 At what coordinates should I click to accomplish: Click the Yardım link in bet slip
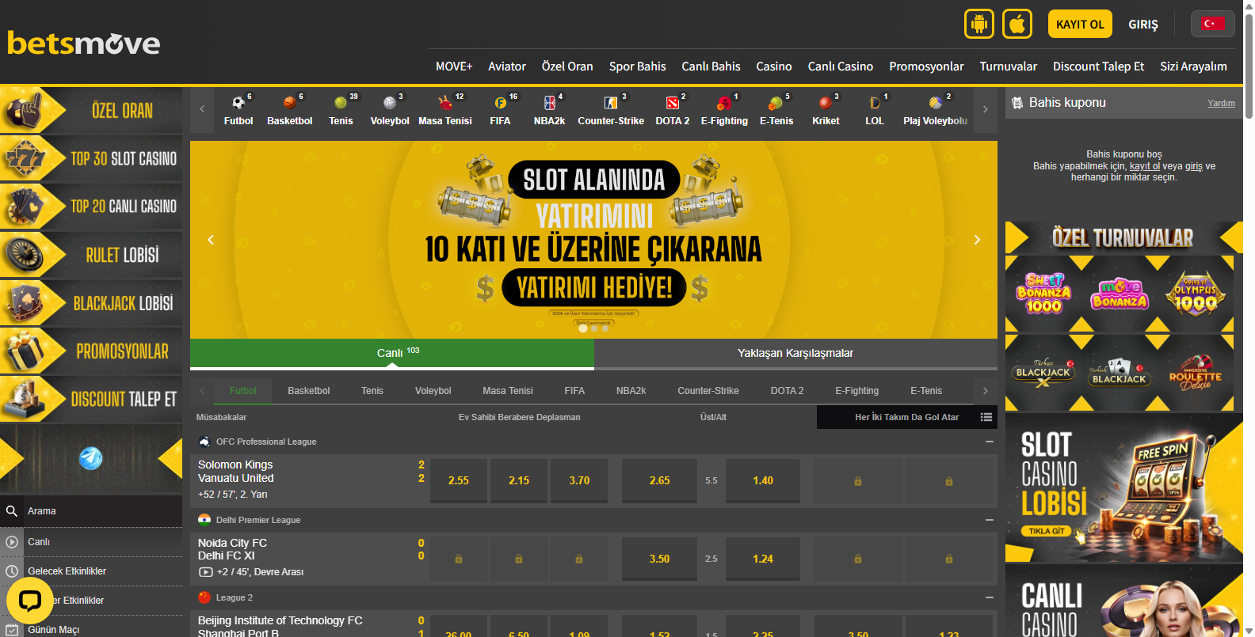tap(1221, 103)
